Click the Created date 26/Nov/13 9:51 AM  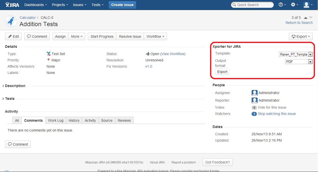coord(267,134)
